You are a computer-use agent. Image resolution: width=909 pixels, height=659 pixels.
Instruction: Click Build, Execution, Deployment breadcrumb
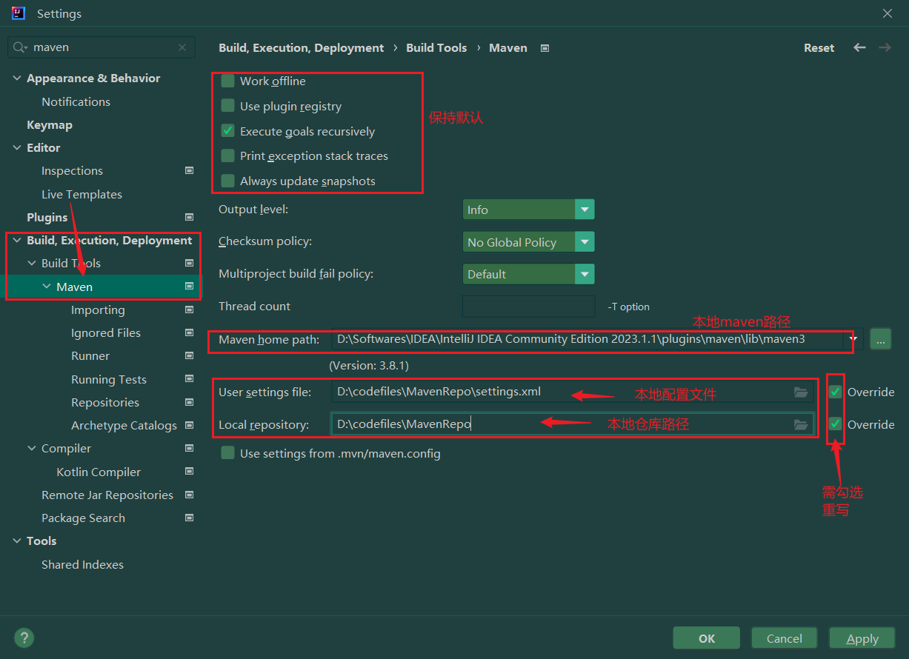(302, 47)
